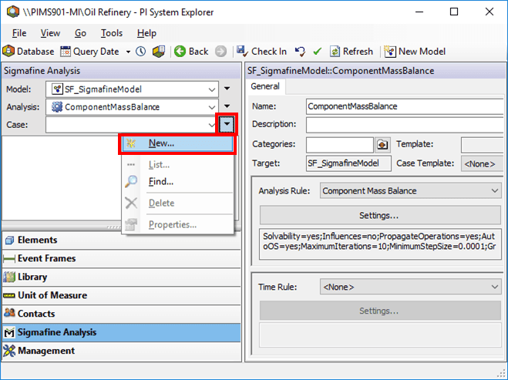Open the File menu
This screenshot has height=380, width=508.
(19, 33)
